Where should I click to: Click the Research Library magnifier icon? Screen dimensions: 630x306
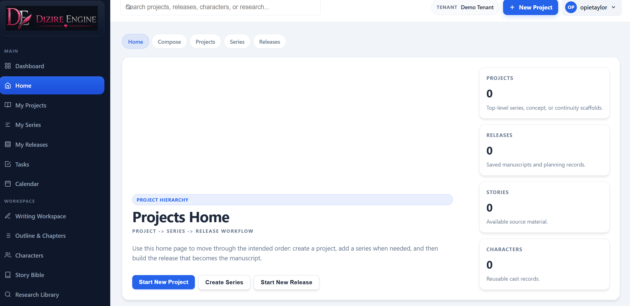point(8,294)
